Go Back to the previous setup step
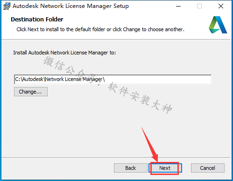The image size is (233, 181). coord(131,168)
